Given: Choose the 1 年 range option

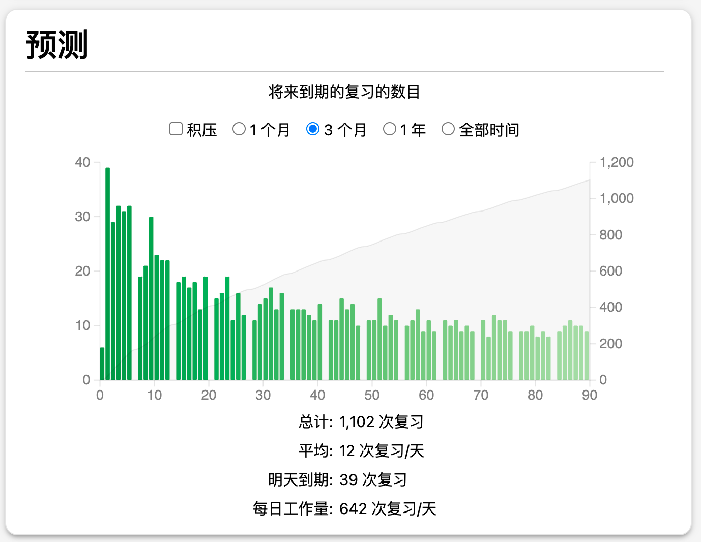Looking at the screenshot, I should pos(390,129).
